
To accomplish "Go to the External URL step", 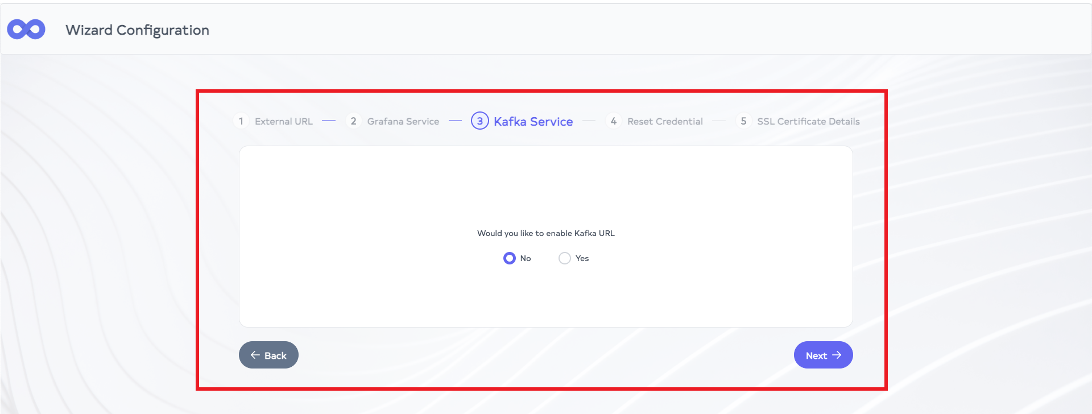I will point(283,122).
